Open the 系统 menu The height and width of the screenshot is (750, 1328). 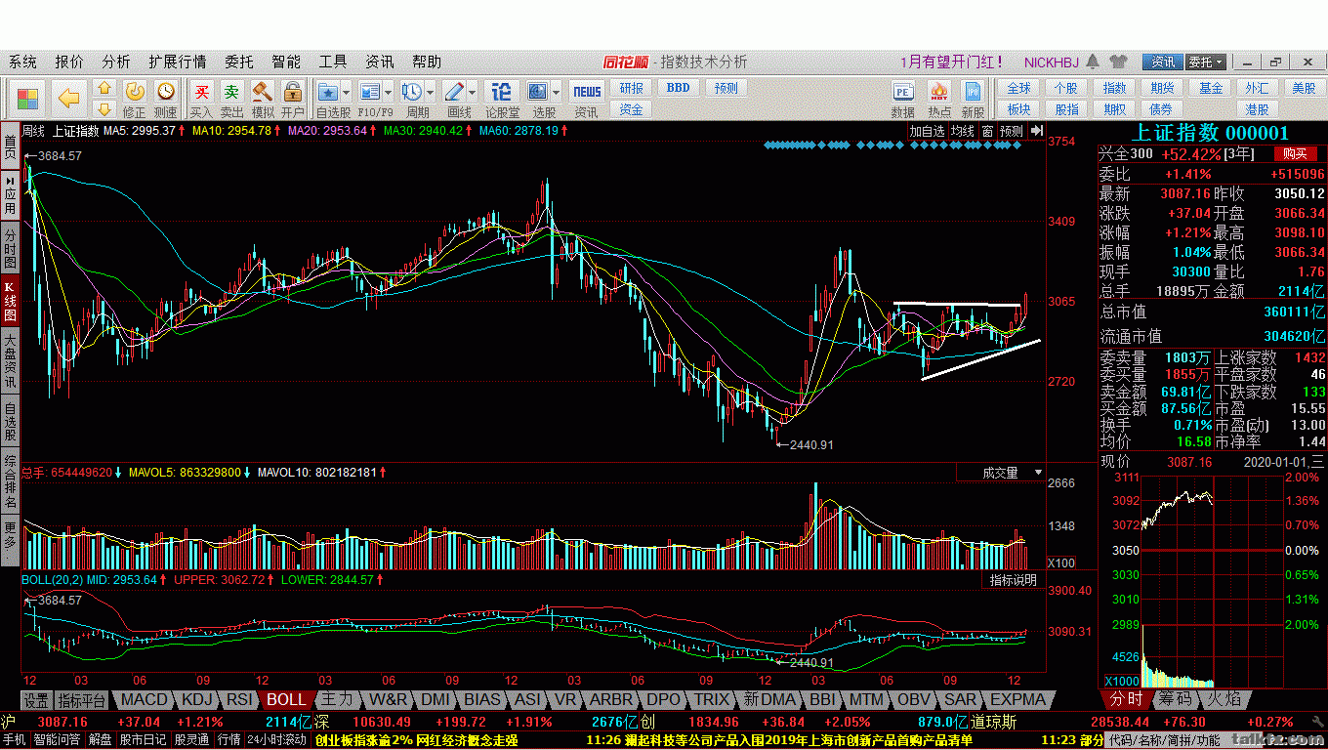point(22,62)
